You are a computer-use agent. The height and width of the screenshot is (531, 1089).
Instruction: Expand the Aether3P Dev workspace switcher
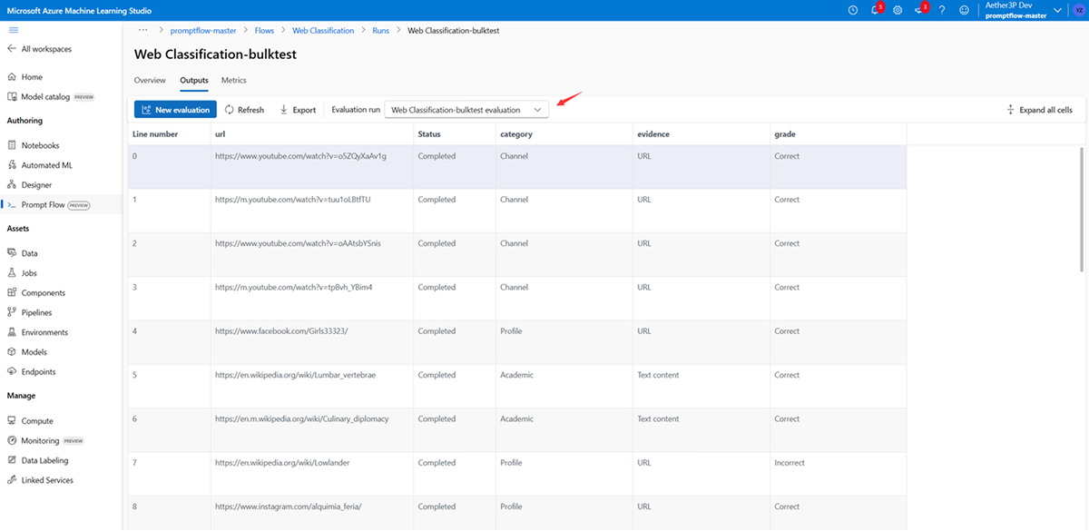[x=1057, y=10]
